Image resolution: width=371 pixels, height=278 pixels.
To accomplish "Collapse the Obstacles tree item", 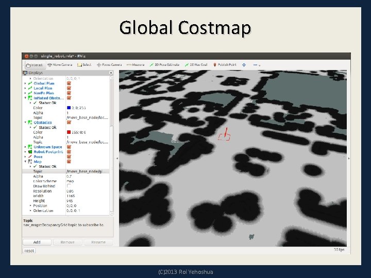I will tap(25, 123).
